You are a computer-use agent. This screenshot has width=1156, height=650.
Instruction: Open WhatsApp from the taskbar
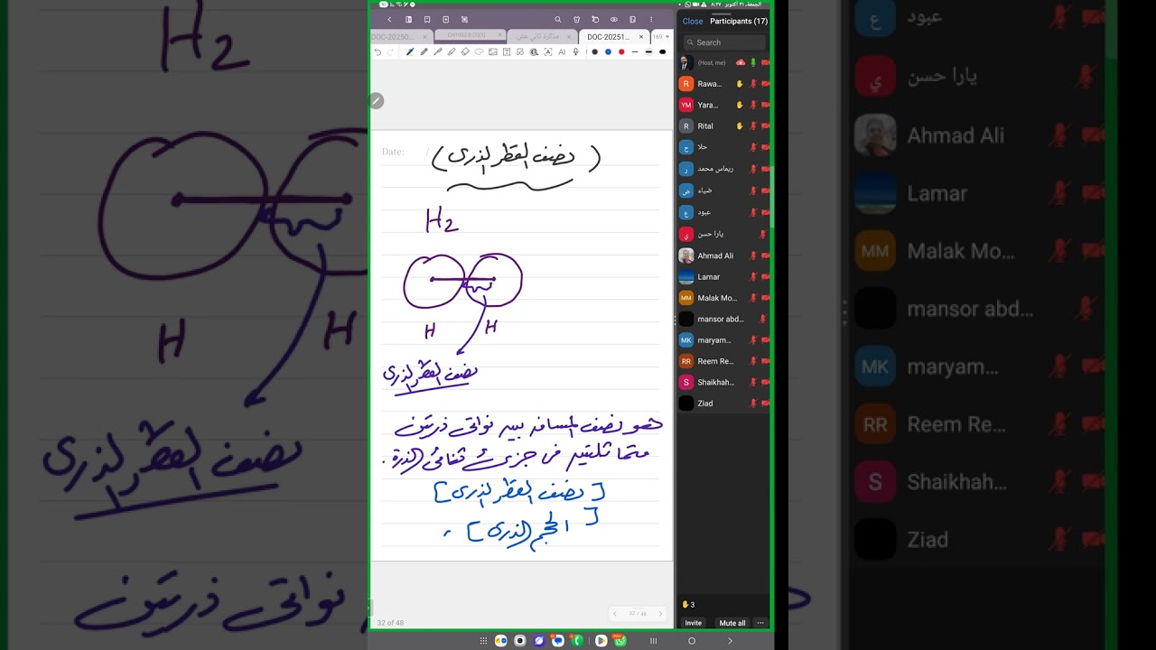620,641
